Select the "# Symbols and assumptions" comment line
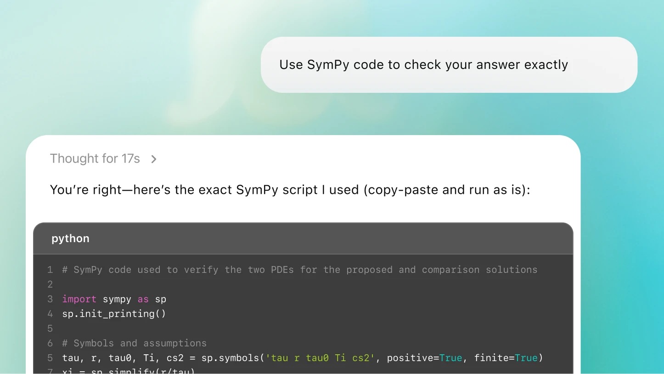664x374 pixels. 134,343
